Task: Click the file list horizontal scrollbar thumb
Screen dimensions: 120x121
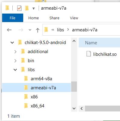Action: [x=103, y=109]
